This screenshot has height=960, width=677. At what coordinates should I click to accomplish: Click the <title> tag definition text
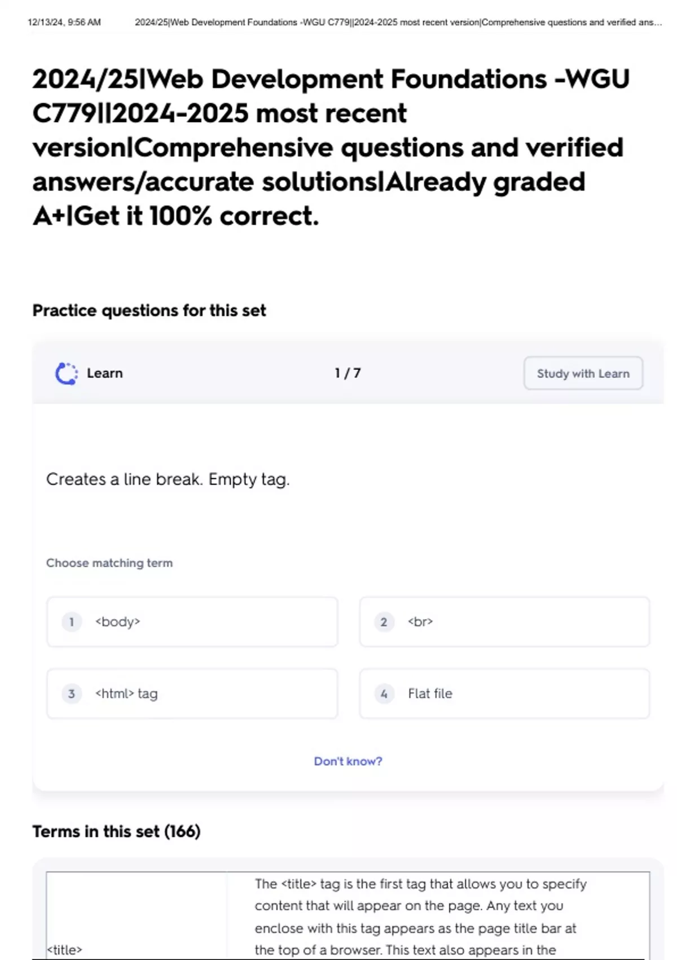point(421,917)
